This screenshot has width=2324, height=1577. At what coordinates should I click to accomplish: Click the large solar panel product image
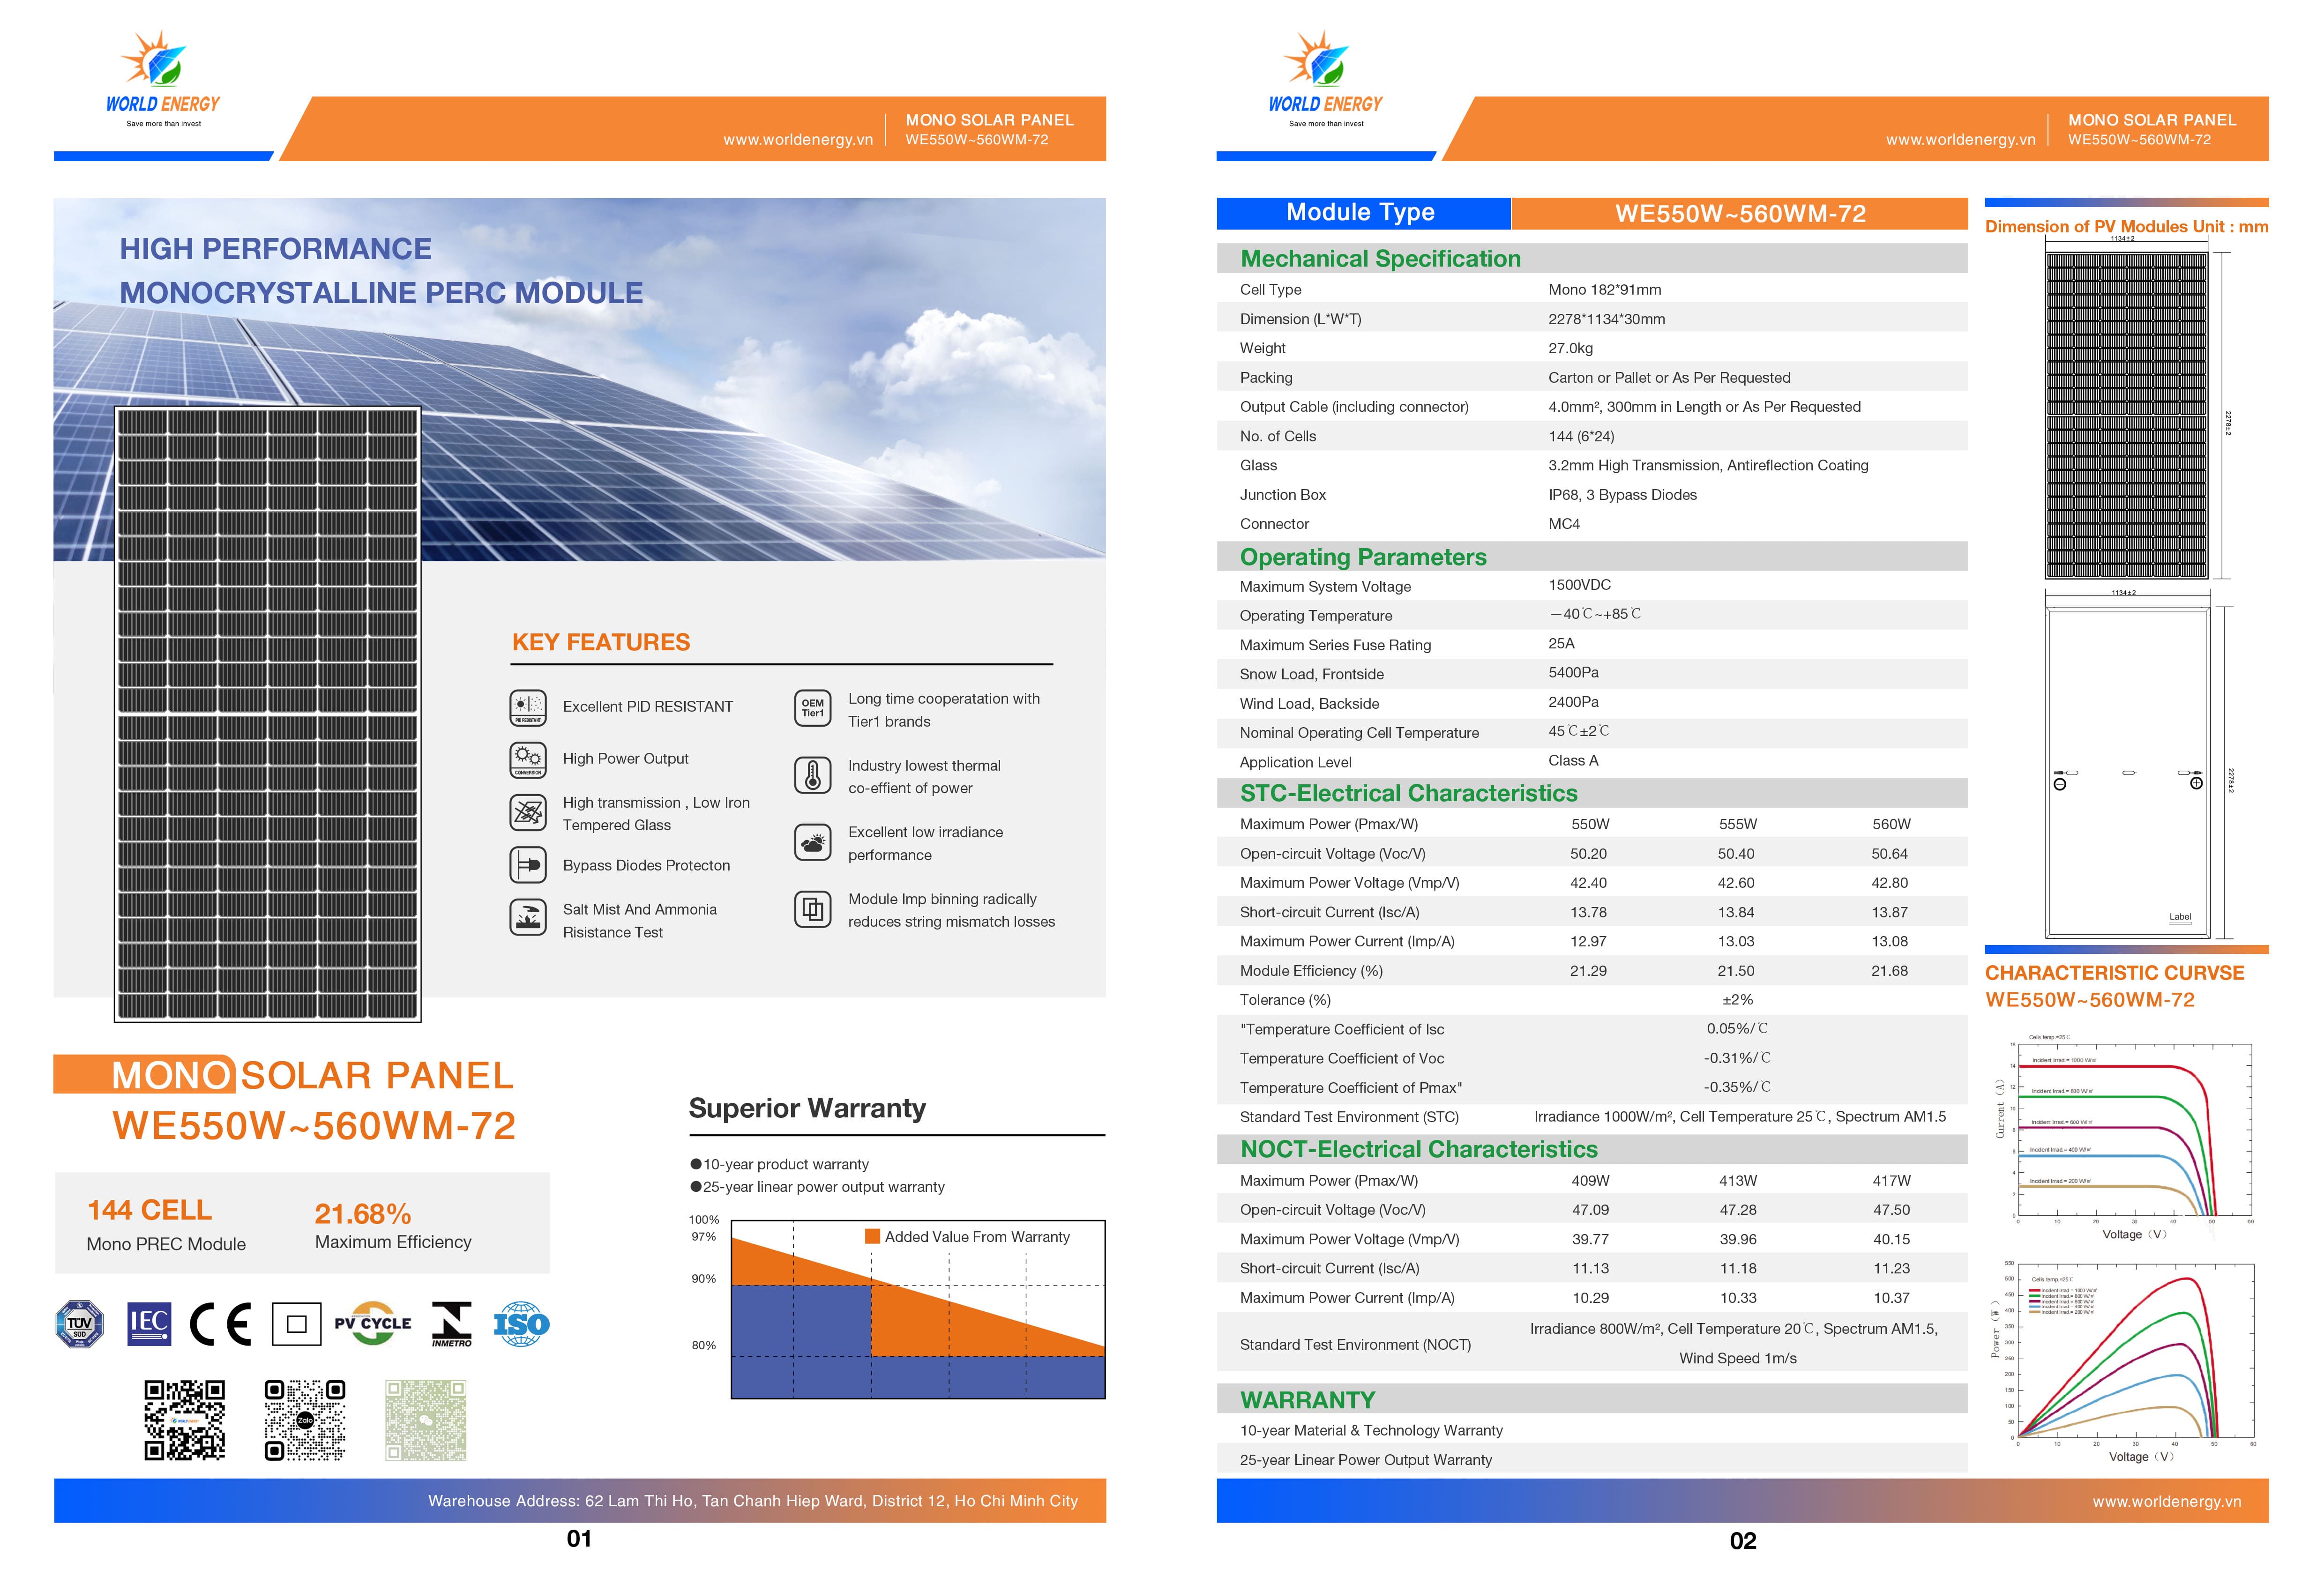pos(267,714)
